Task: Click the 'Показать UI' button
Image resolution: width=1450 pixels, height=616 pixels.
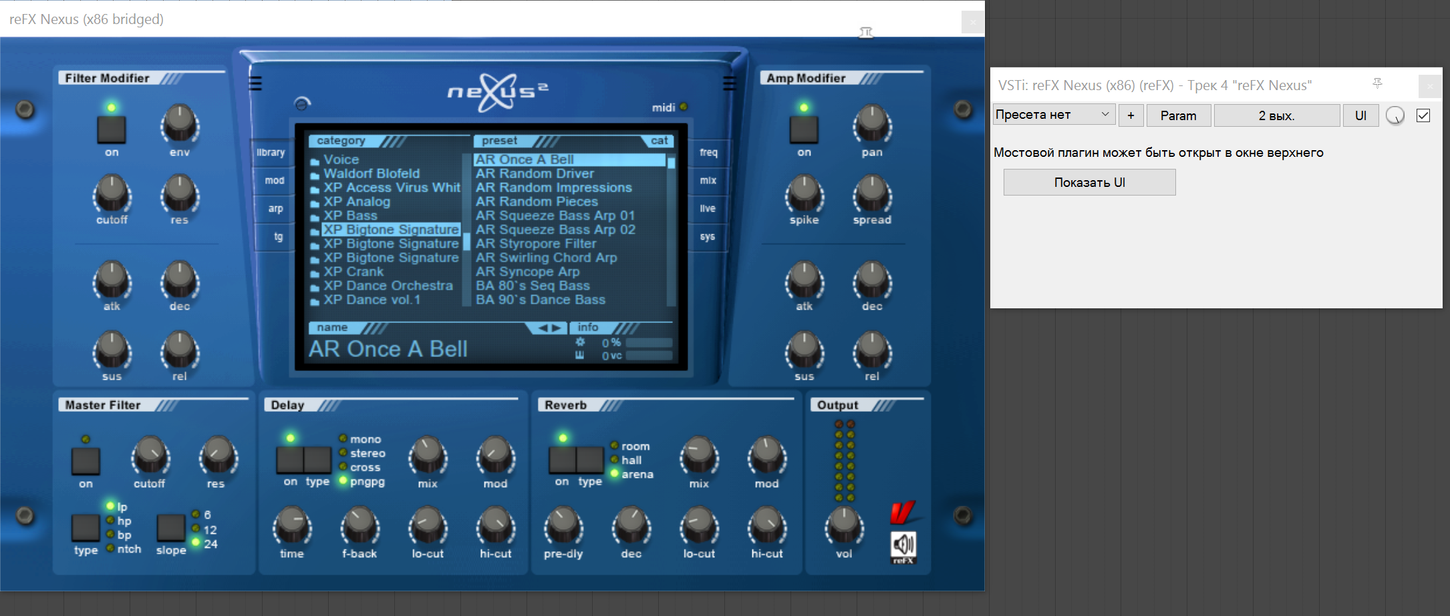Action: pyautogui.click(x=1089, y=182)
